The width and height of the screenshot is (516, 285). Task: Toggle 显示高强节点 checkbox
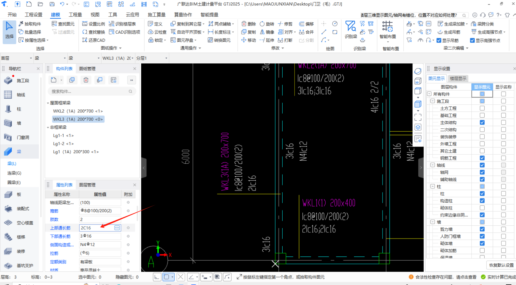click(x=472, y=40)
